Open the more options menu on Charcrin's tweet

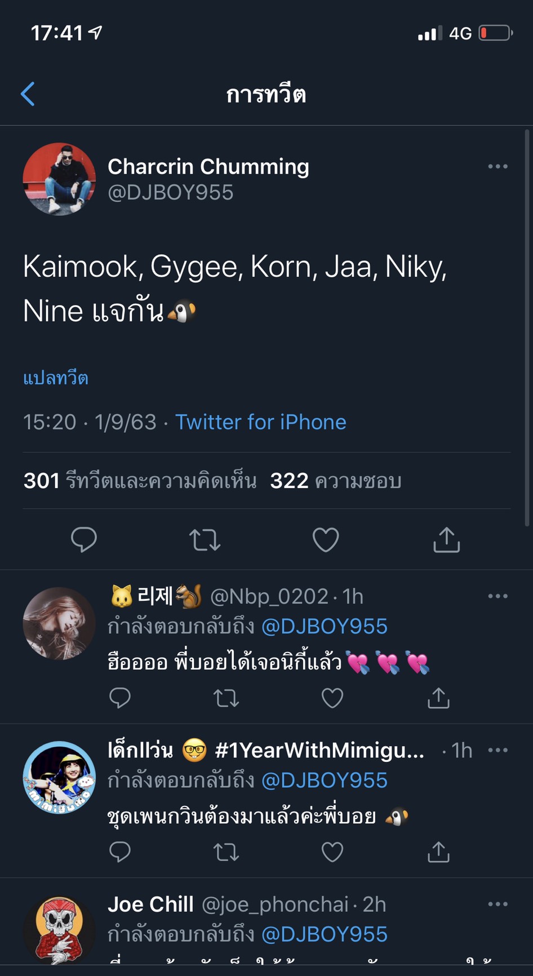point(498,167)
